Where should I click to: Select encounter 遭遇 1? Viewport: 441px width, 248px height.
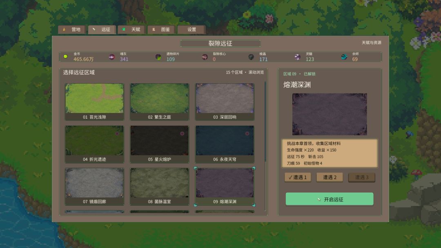click(x=298, y=177)
